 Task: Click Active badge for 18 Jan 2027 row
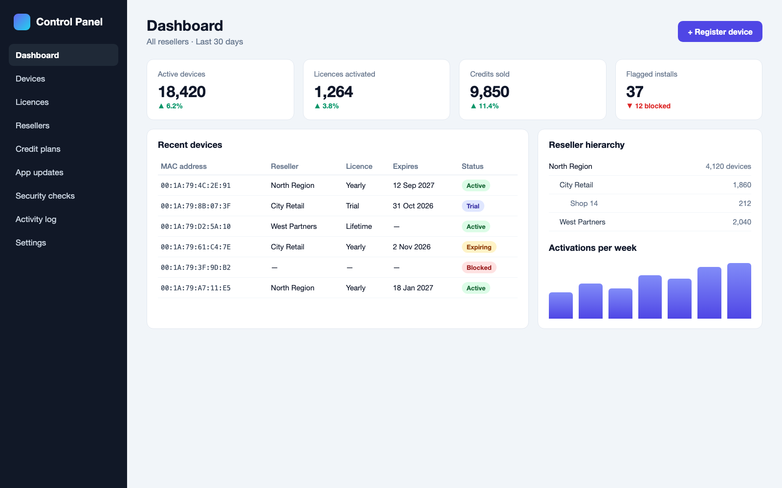[x=476, y=288]
